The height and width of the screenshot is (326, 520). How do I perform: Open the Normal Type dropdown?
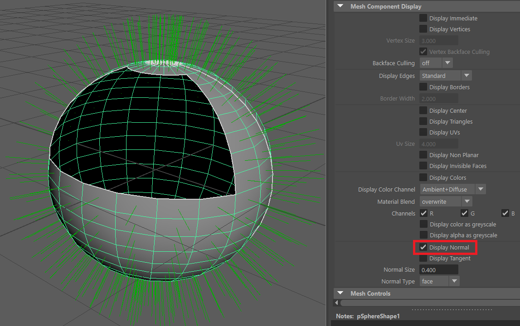click(x=439, y=281)
